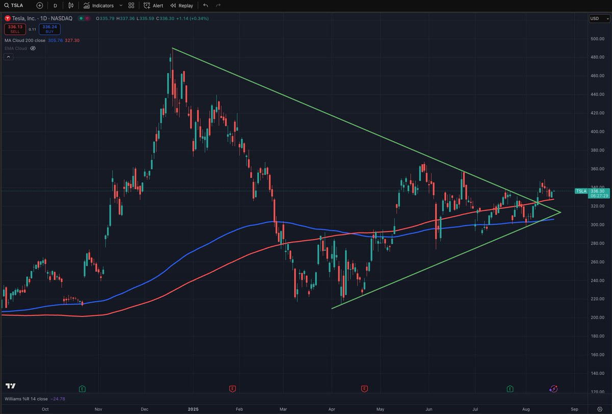Click the pink data status indicator

click(x=87, y=18)
